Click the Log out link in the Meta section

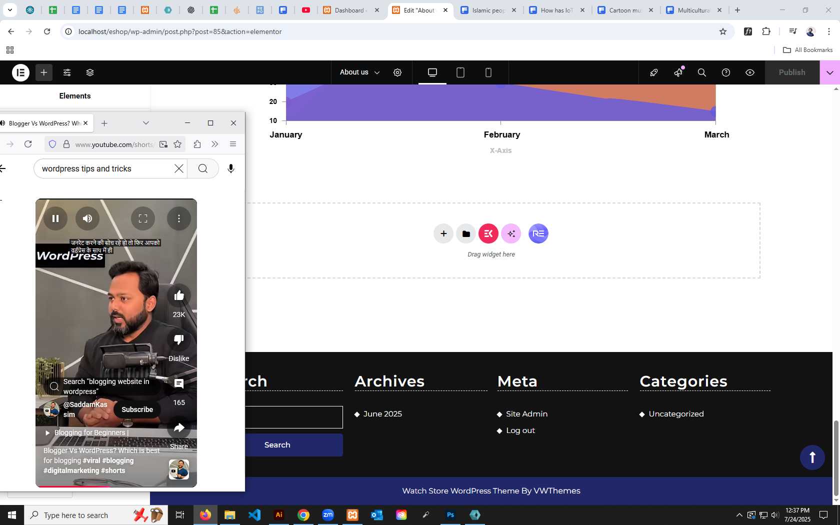520,430
